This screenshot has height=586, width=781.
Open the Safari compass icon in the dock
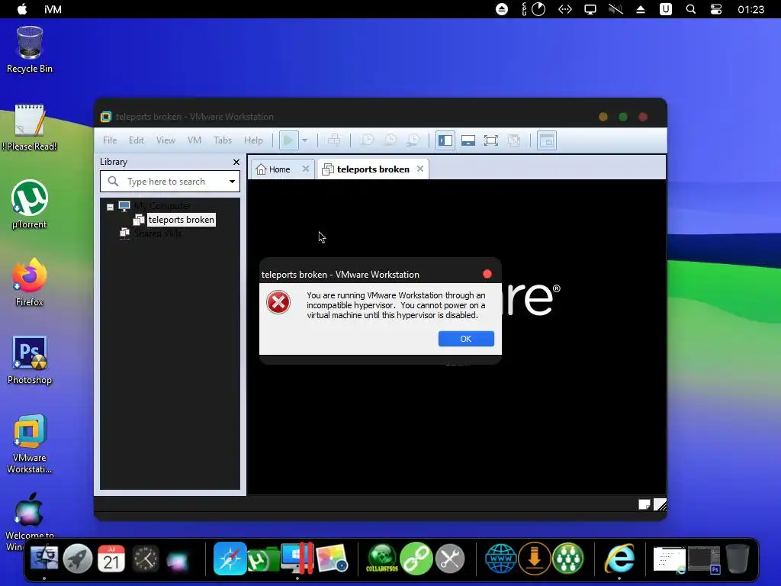(x=230, y=559)
